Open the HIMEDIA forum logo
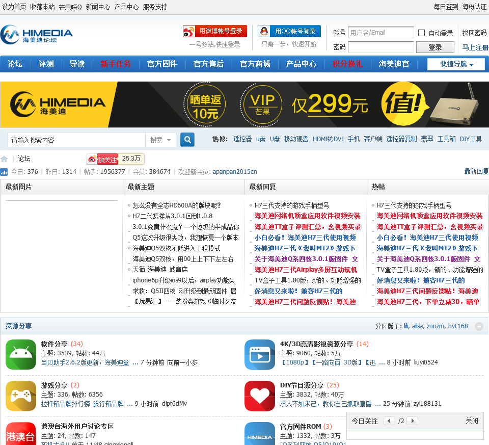This screenshot has width=489, height=445. (37, 34)
